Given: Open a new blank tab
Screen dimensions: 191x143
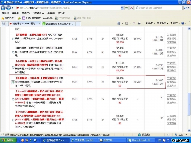Looking at the screenshot, I should 78,24.
